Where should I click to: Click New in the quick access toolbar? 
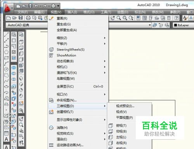[x=18, y=6]
